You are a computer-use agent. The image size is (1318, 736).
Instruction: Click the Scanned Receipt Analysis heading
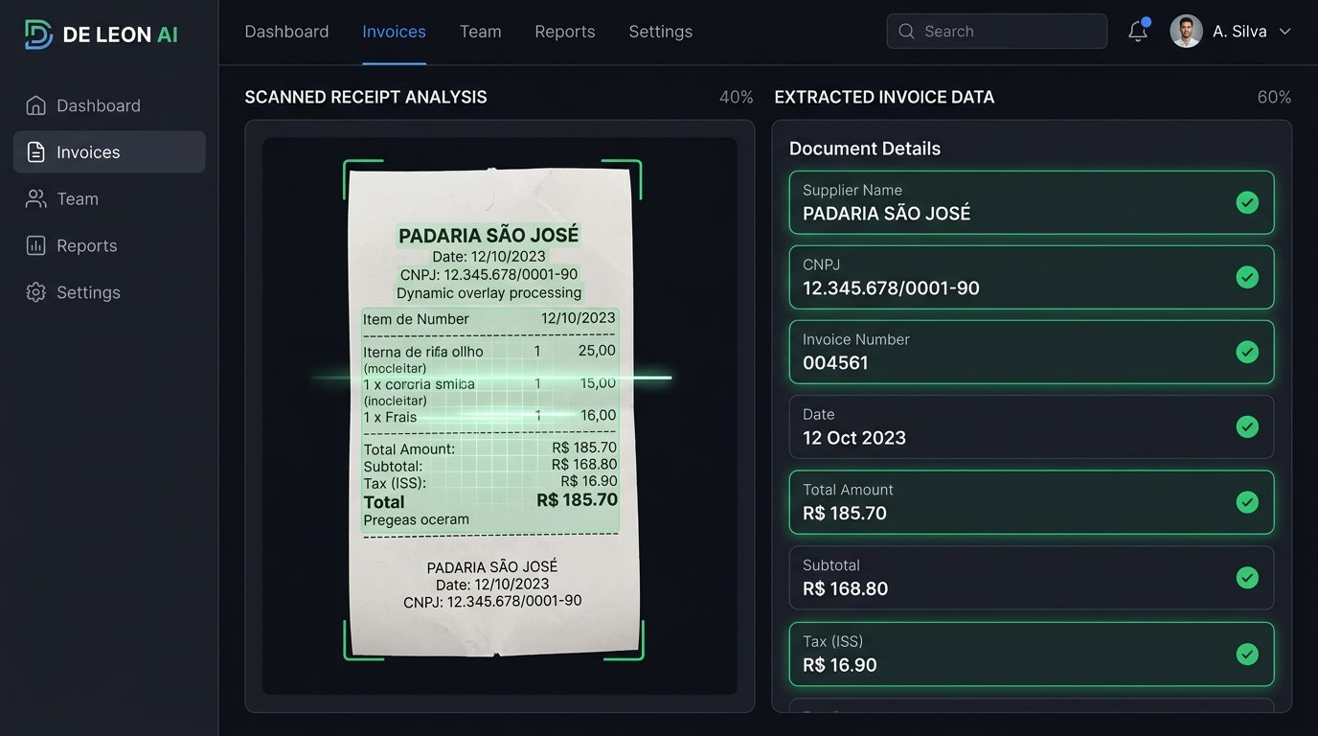point(366,97)
